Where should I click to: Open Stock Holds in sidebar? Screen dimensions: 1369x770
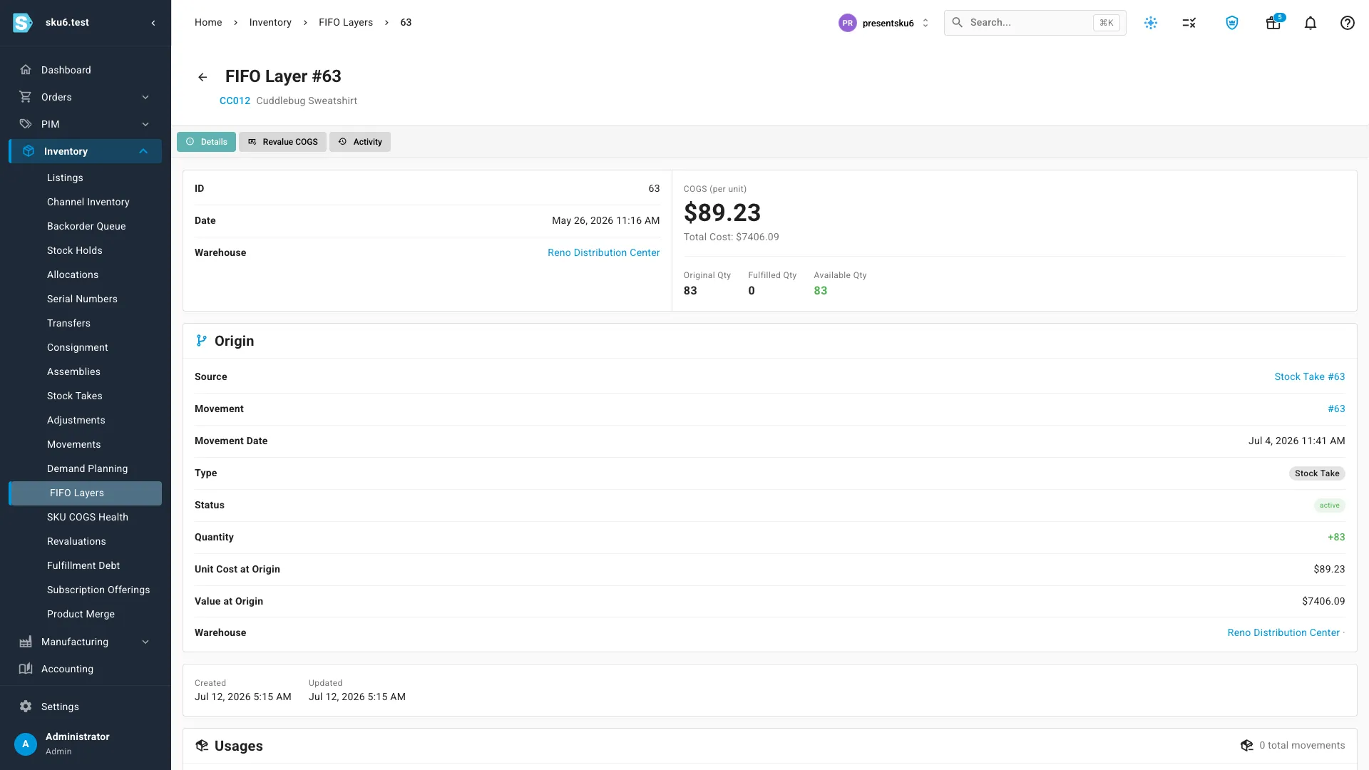click(75, 250)
